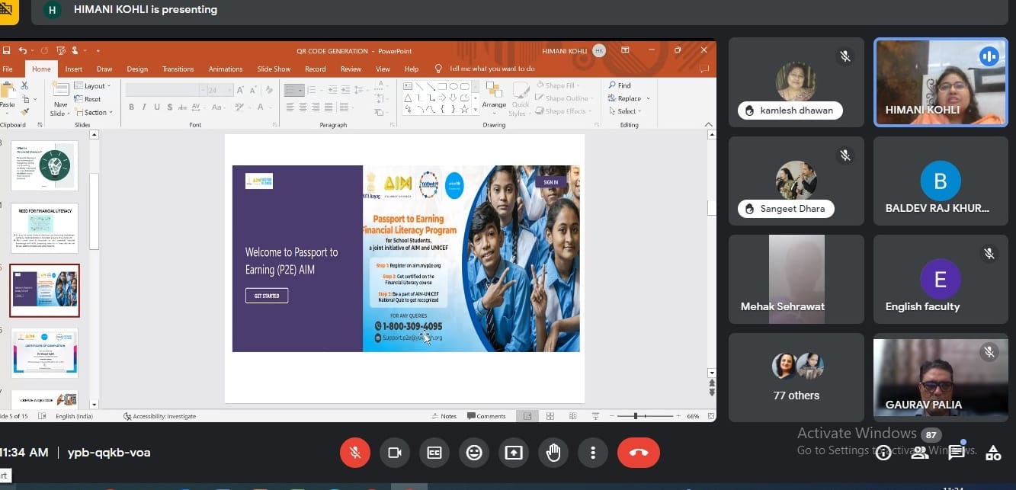Select Need for Financial Literacy slide thumbnail
This screenshot has width=1016, height=490.
(44, 228)
